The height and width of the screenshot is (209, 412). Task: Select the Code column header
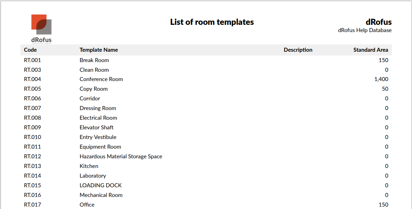[30, 50]
